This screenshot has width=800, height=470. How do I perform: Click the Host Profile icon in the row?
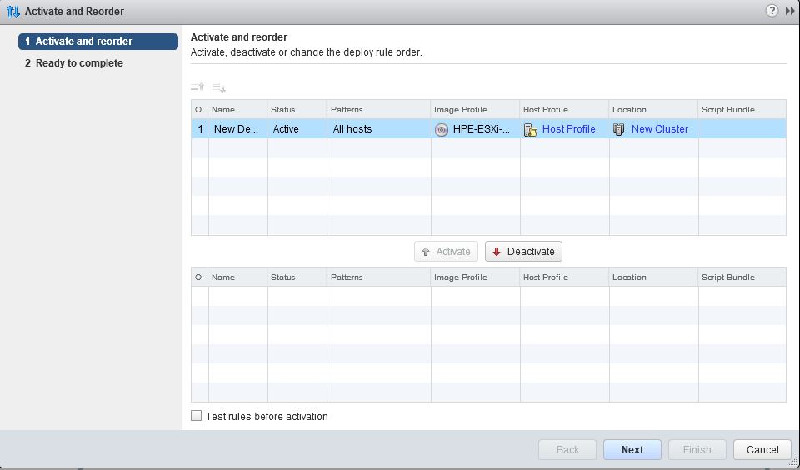531,129
